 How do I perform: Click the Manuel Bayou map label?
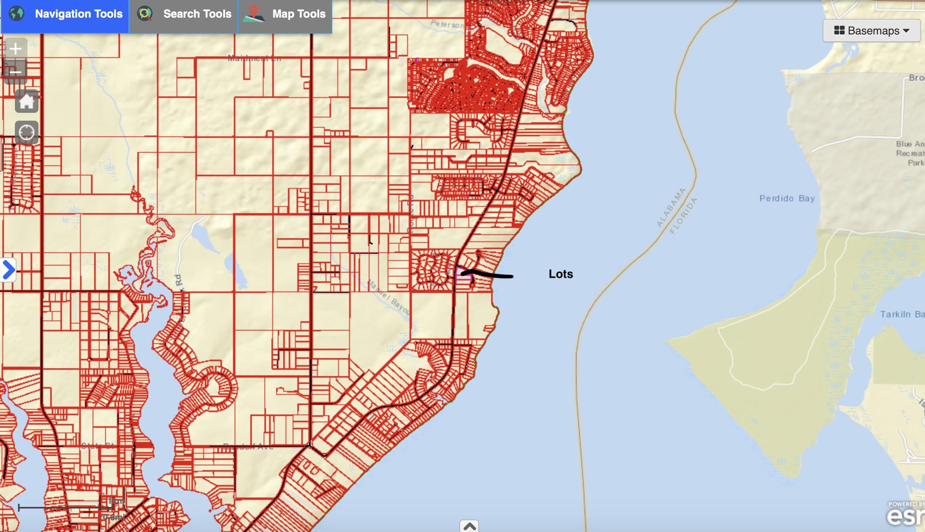point(389,297)
